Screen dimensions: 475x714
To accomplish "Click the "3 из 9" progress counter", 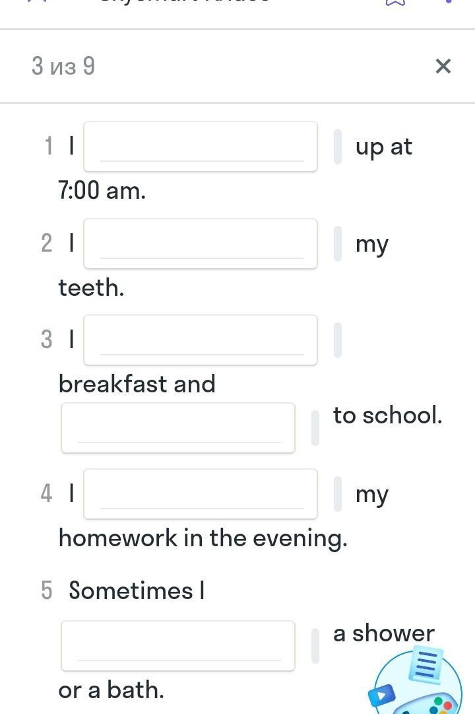I will [63, 66].
